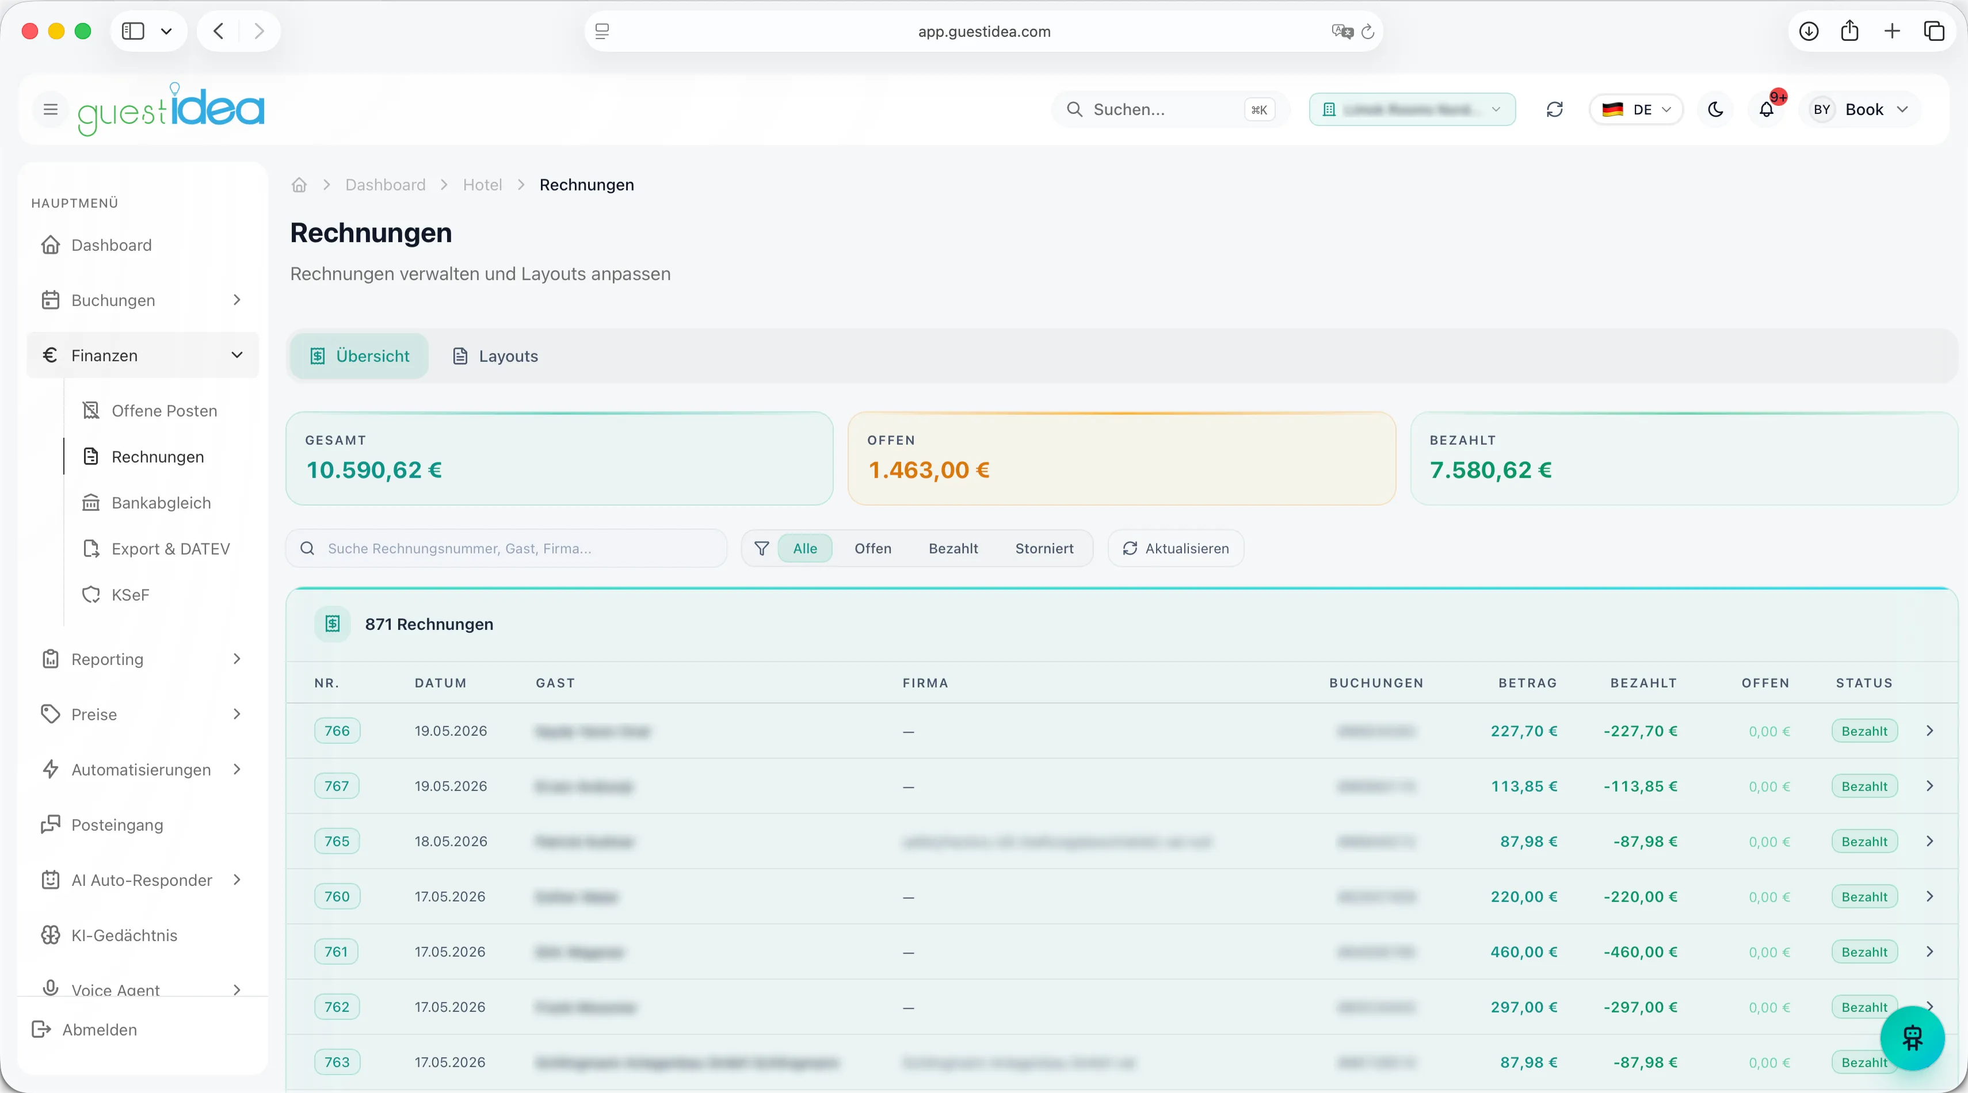Expand the Automatisierungen sidebar section

tap(143, 769)
